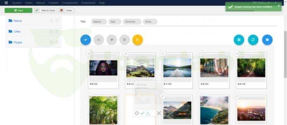Open the Extensions menu

click(x=88, y=3)
